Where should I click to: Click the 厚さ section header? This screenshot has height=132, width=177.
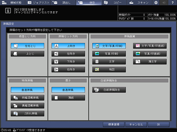click(x=68, y=81)
